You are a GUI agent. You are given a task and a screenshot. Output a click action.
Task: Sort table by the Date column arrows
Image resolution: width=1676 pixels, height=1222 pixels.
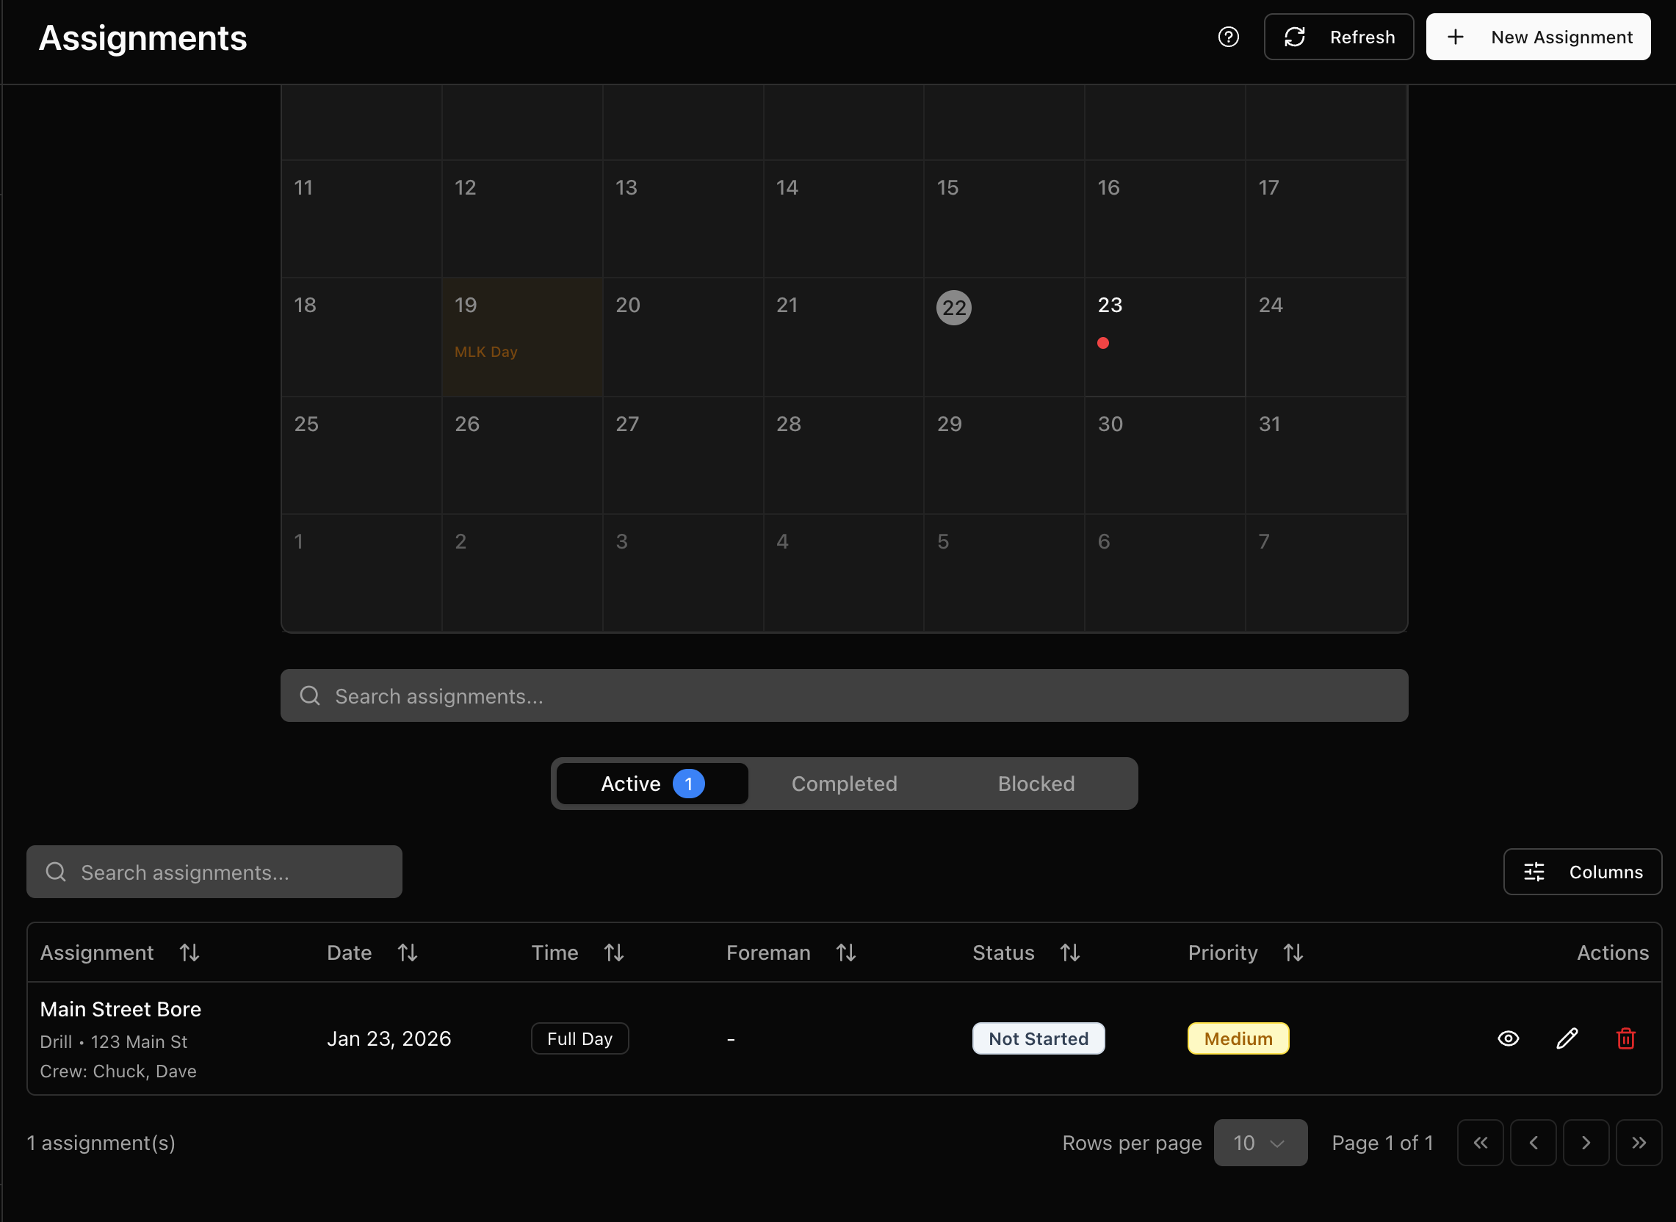408,952
